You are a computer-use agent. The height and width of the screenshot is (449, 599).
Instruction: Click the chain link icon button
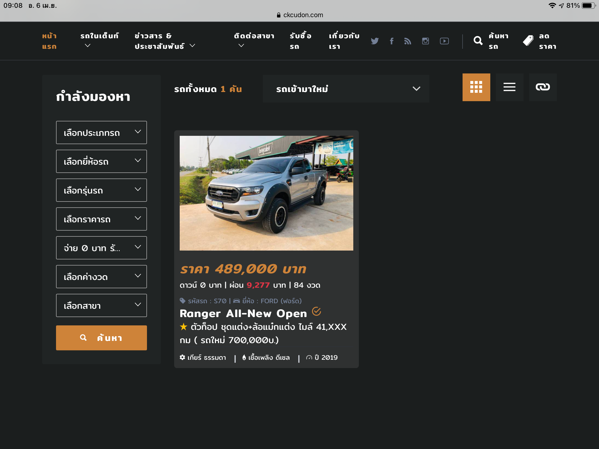[x=543, y=87]
